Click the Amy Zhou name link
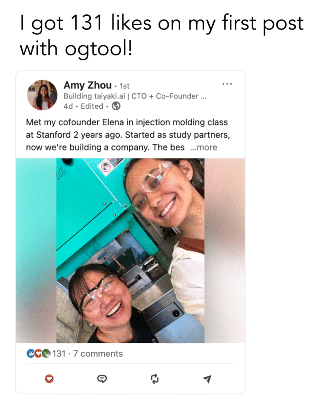318x405 pixels. pyautogui.click(x=87, y=85)
